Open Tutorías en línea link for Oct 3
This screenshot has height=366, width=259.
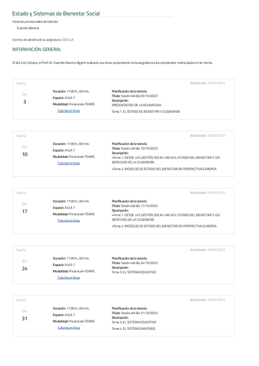point(69,111)
